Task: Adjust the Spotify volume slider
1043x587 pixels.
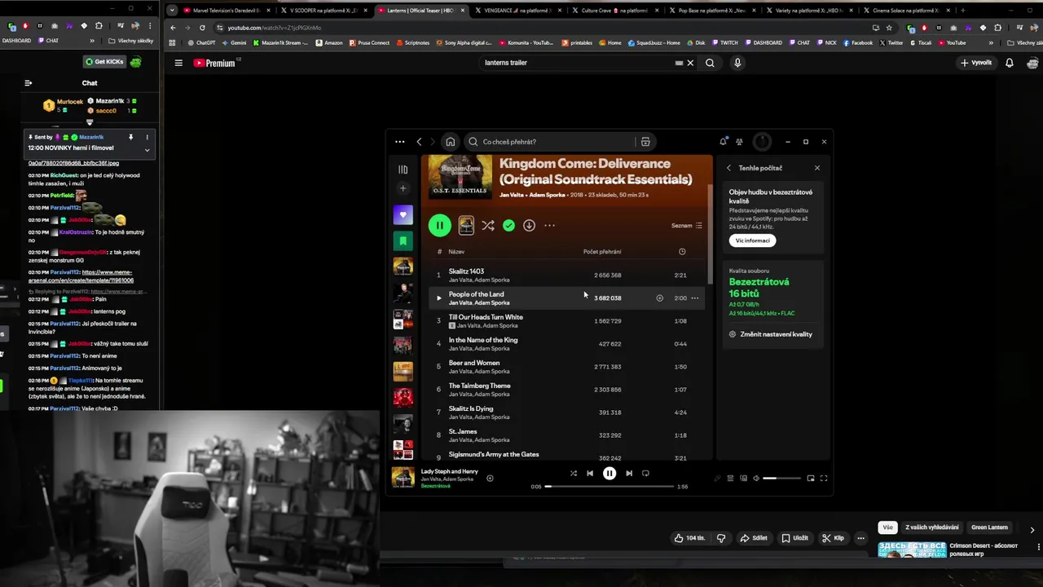Action: point(782,479)
